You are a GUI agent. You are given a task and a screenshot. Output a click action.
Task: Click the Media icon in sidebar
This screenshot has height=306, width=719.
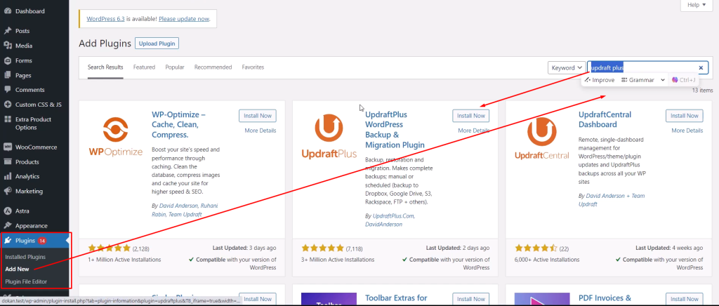[x=7, y=46]
